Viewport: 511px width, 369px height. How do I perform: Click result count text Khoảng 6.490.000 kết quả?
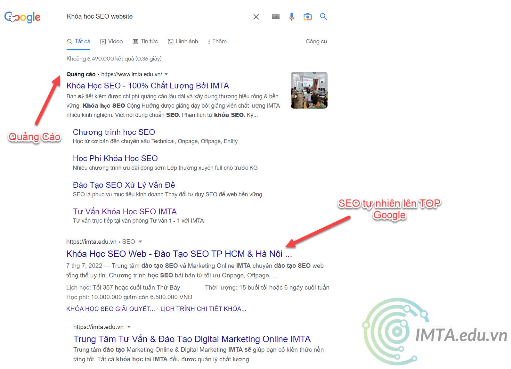(x=114, y=59)
